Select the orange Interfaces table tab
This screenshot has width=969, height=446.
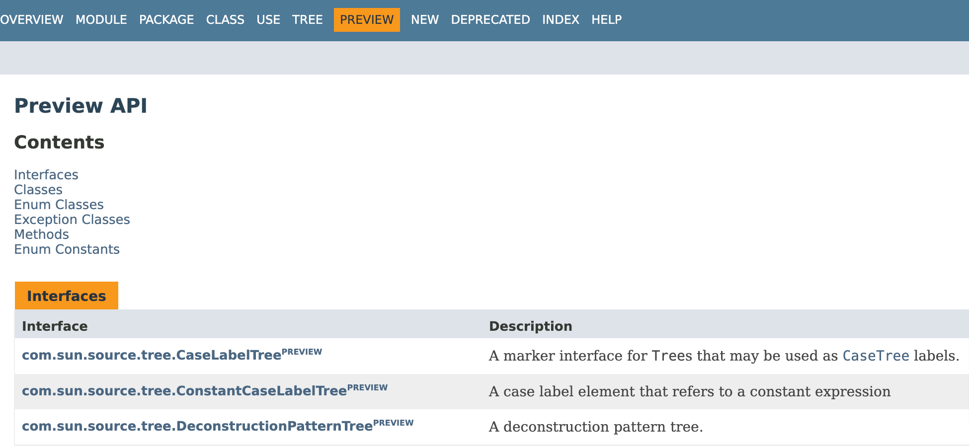67,296
